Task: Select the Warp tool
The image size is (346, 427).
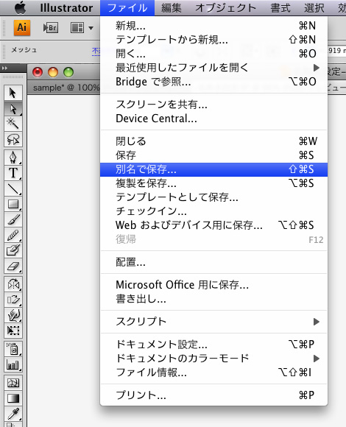Action: click(x=13, y=315)
